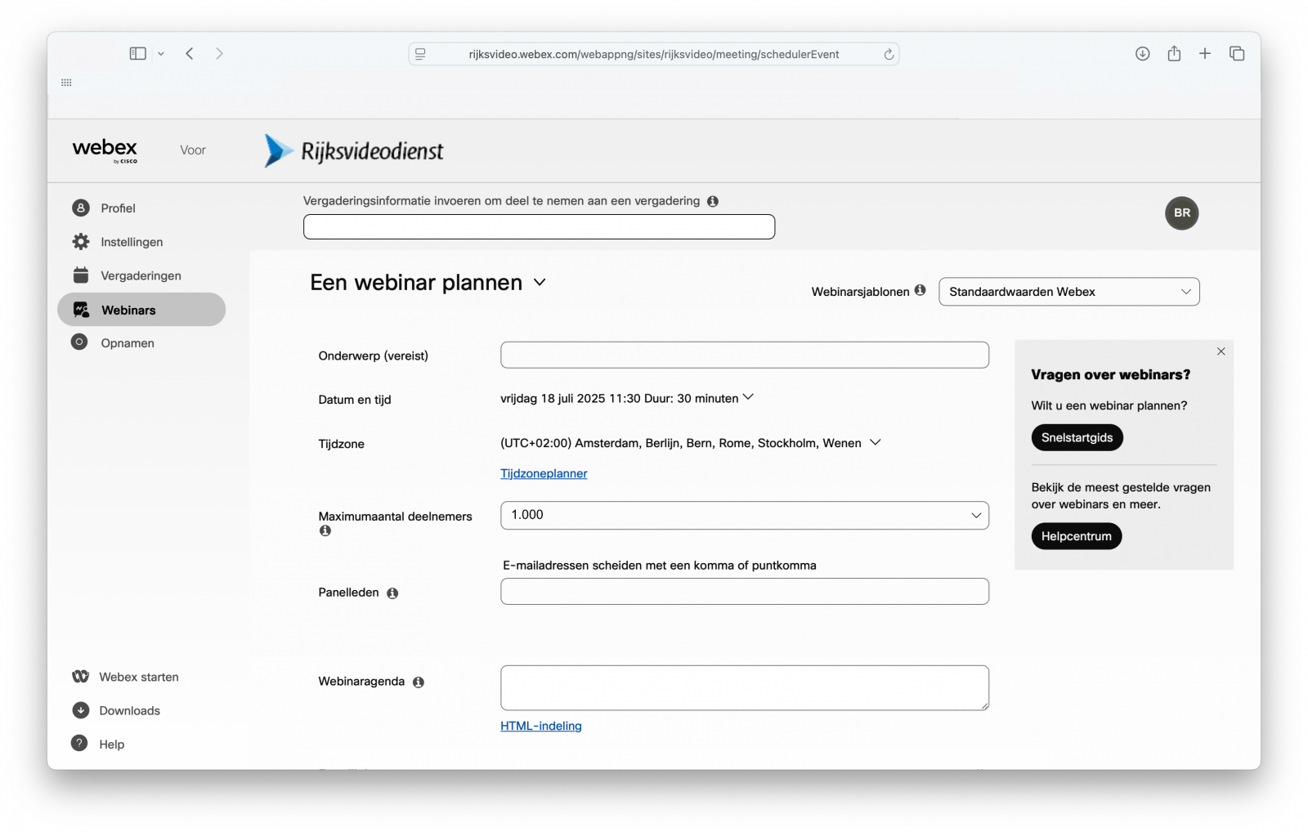The height and width of the screenshot is (832, 1308).
Task: Select the Opnamen recordings icon
Action: coord(79,342)
